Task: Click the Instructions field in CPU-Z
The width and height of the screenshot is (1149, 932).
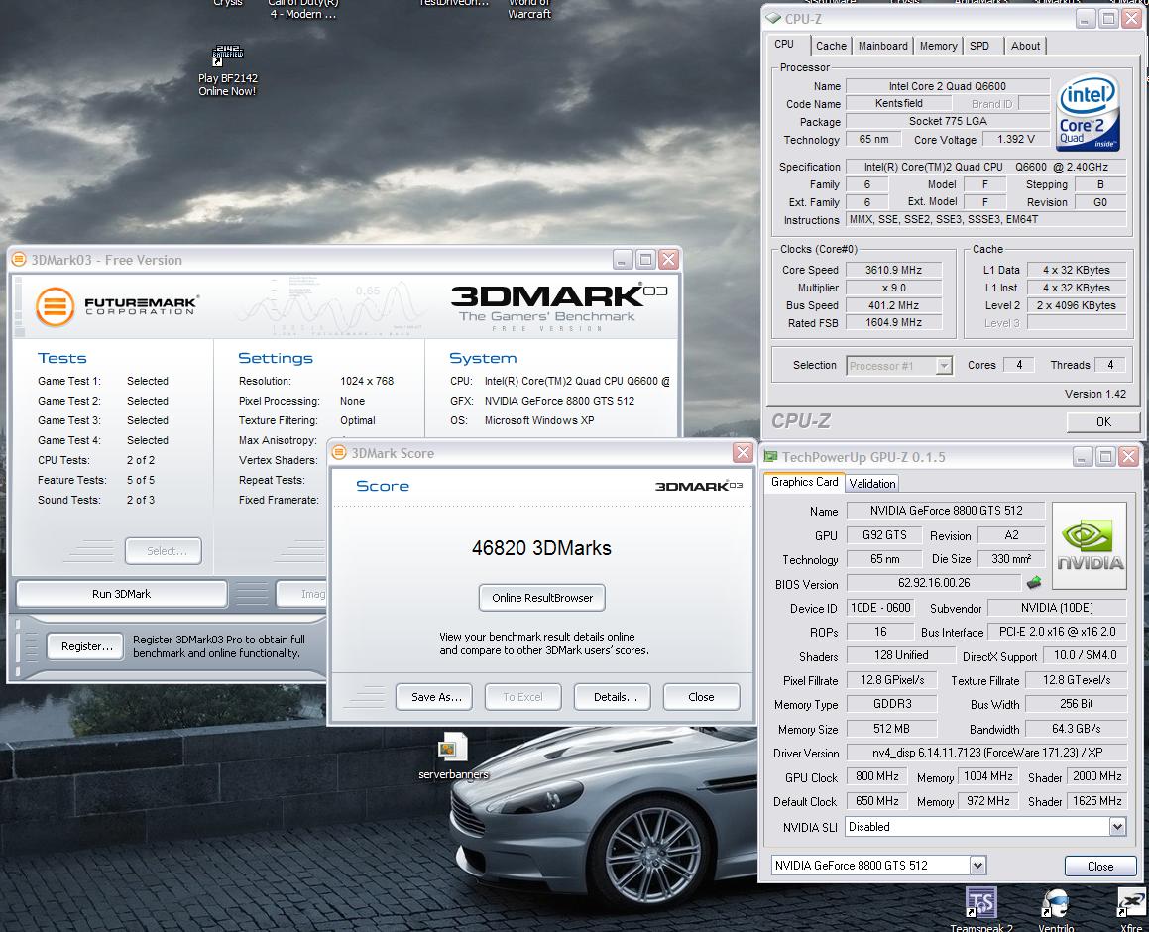Action: 985,219
